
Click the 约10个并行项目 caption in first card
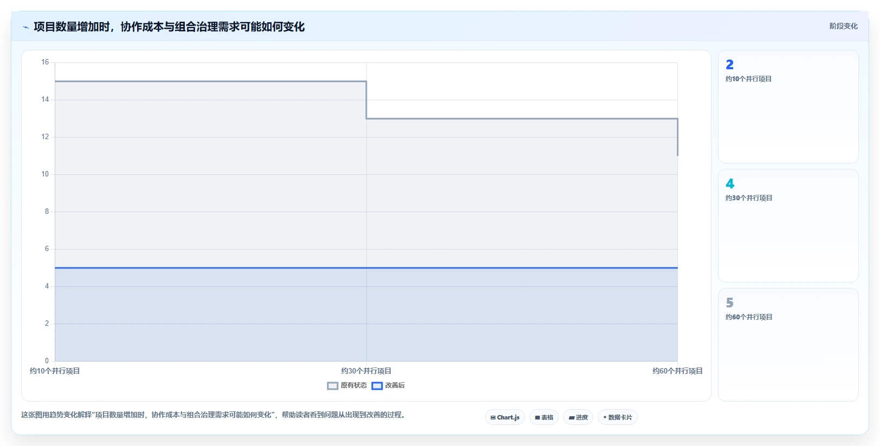(x=748, y=79)
